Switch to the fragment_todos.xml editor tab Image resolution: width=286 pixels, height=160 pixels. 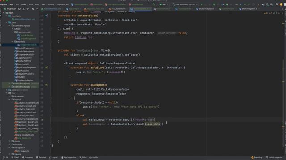point(95,9)
